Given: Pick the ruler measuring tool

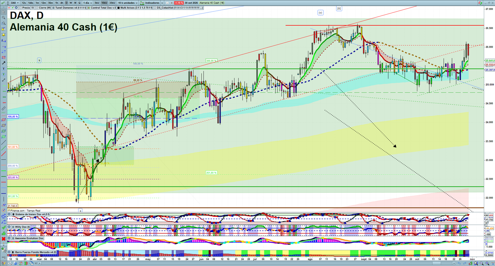Looking at the screenshot, I should (4, 108).
